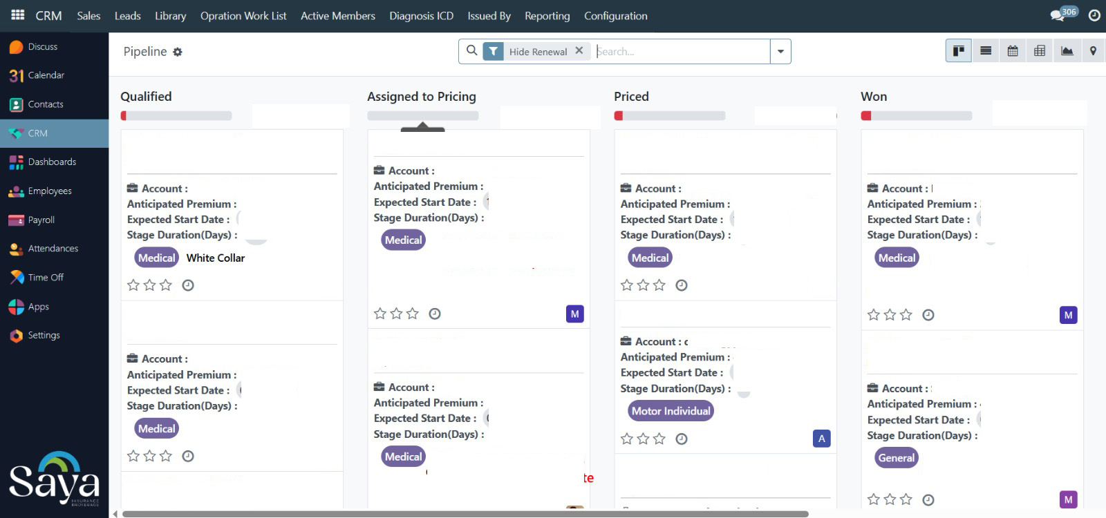Open the Leads menu item

[x=127, y=16]
